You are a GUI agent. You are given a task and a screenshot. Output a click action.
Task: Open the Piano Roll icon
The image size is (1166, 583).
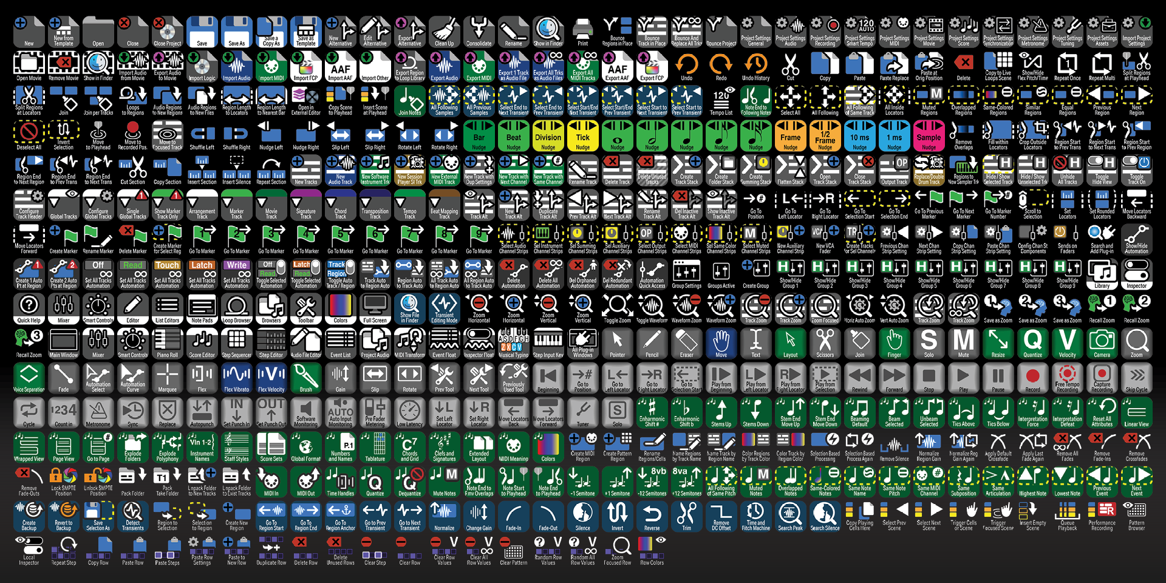tap(167, 343)
